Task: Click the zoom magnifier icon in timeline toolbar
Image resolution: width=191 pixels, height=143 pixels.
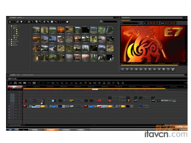Action: 118,83
